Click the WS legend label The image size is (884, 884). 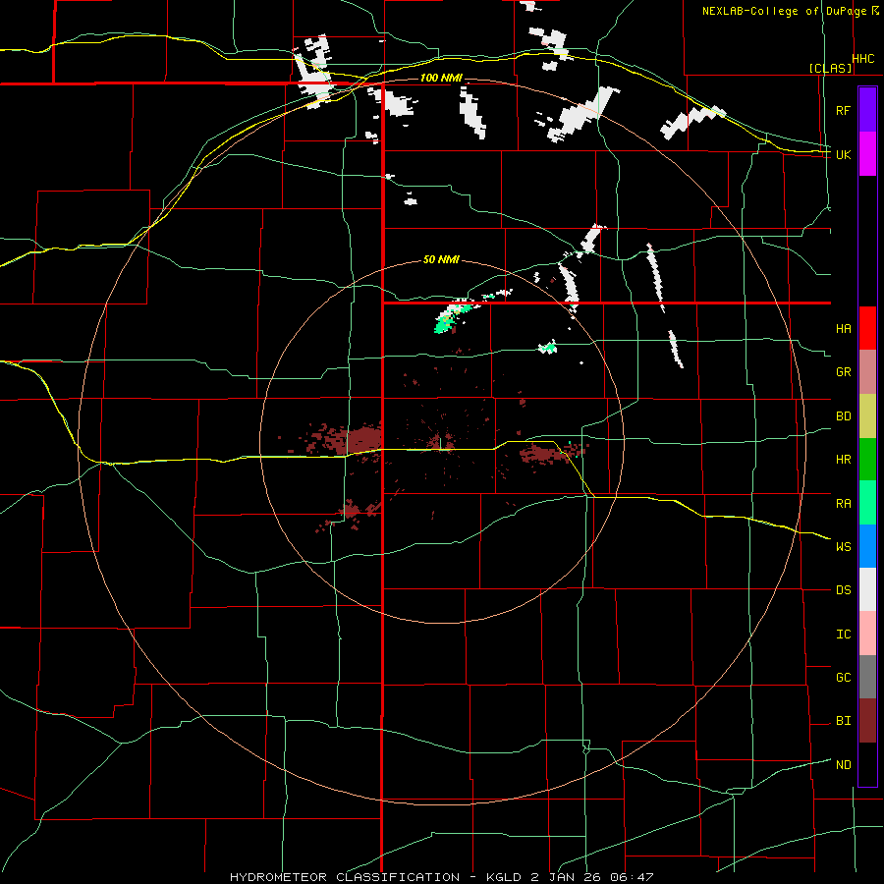[x=843, y=546]
